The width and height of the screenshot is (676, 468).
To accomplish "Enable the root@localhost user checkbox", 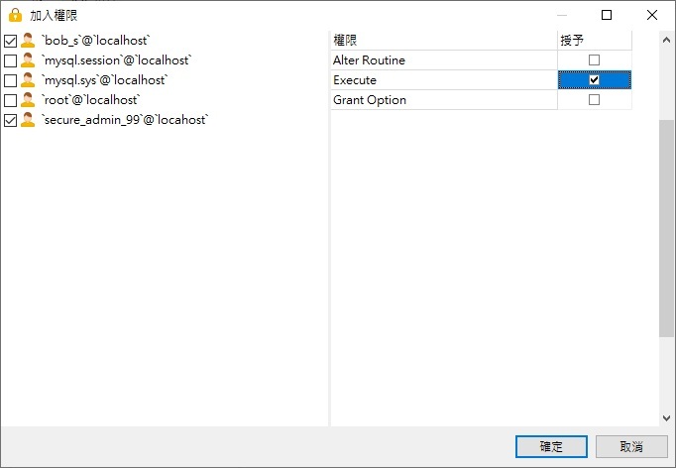I will (x=11, y=100).
